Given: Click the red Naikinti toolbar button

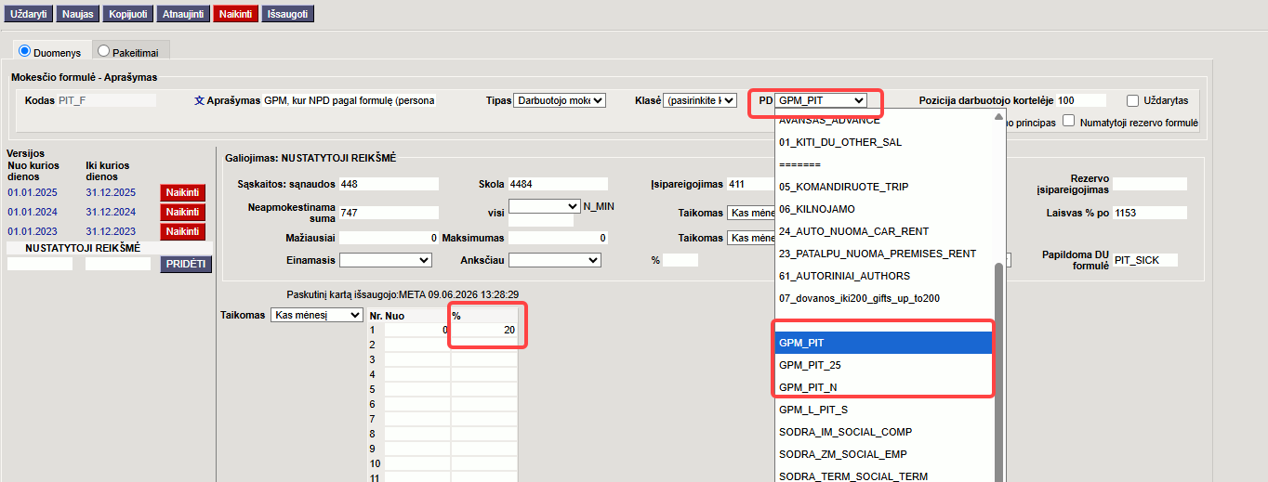Looking at the screenshot, I should 236,14.
